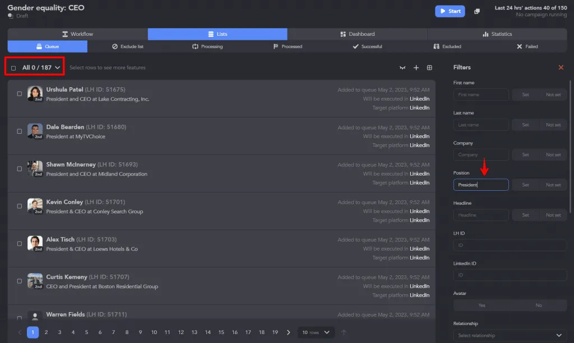Click Not set for the Headline filter
This screenshot has height=343, width=574.
pyautogui.click(x=553, y=215)
